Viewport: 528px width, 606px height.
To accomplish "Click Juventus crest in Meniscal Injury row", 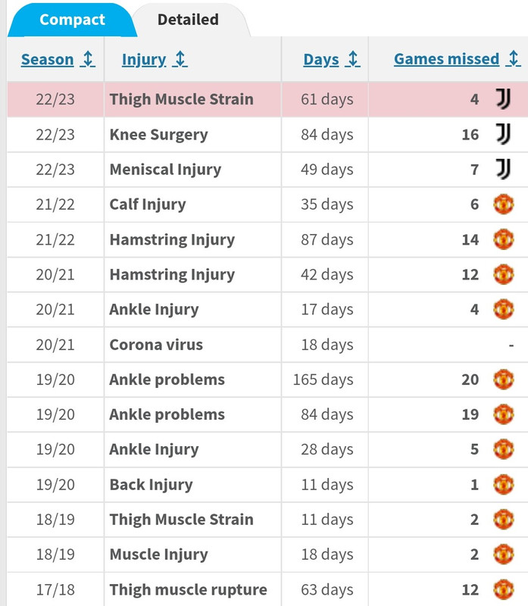I will coord(503,169).
